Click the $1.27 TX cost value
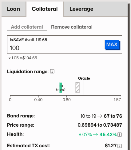Viewport: 131px width, 150px height. 111,146
